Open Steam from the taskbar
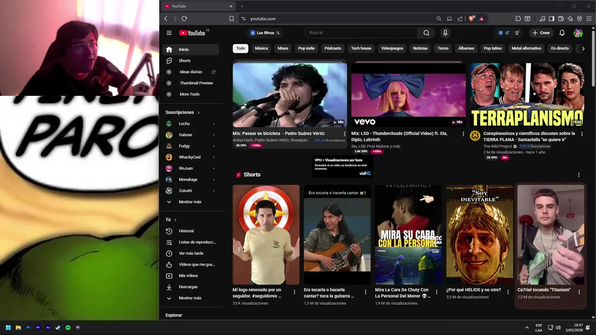596x335 pixels. 58,328
